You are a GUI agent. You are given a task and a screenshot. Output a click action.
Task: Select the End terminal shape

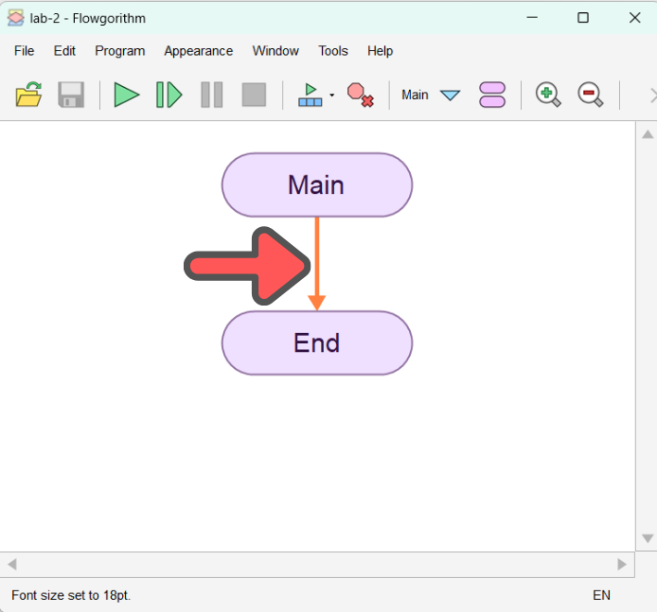point(317,343)
